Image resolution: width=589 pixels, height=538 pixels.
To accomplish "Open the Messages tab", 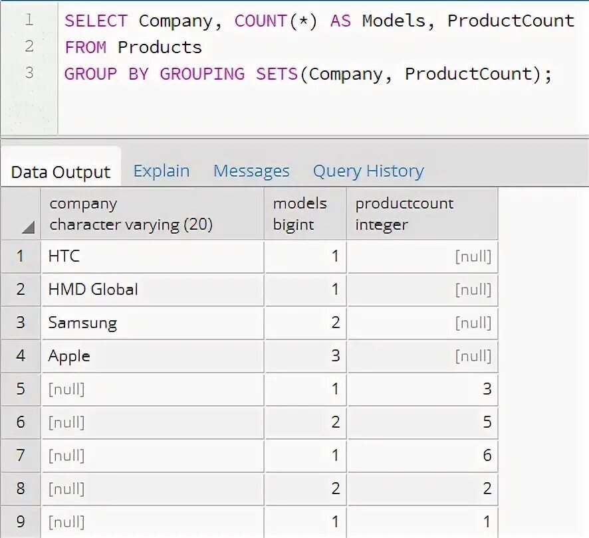I will click(251, 171).
